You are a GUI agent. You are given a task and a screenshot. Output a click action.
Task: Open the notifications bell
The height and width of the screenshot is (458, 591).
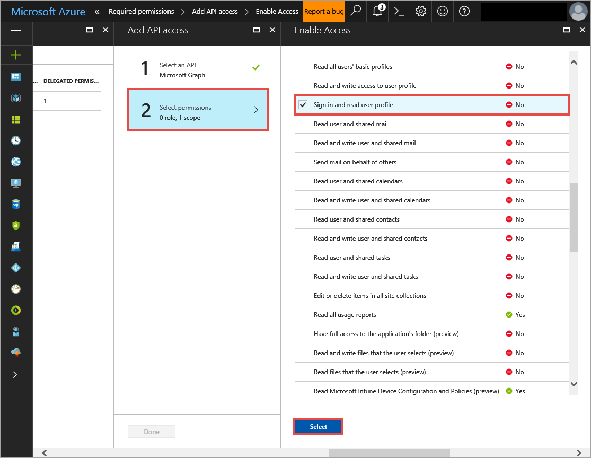click(377, 11)
